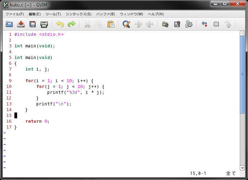Screen dimensions: 248x180
Task: Click the Copy toolbar icon
Action: 99,24
